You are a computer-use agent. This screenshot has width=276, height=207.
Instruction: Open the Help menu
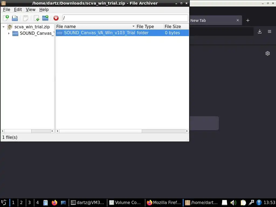click(x=44, y=10)
